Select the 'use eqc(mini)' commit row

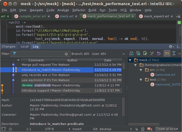61,80
